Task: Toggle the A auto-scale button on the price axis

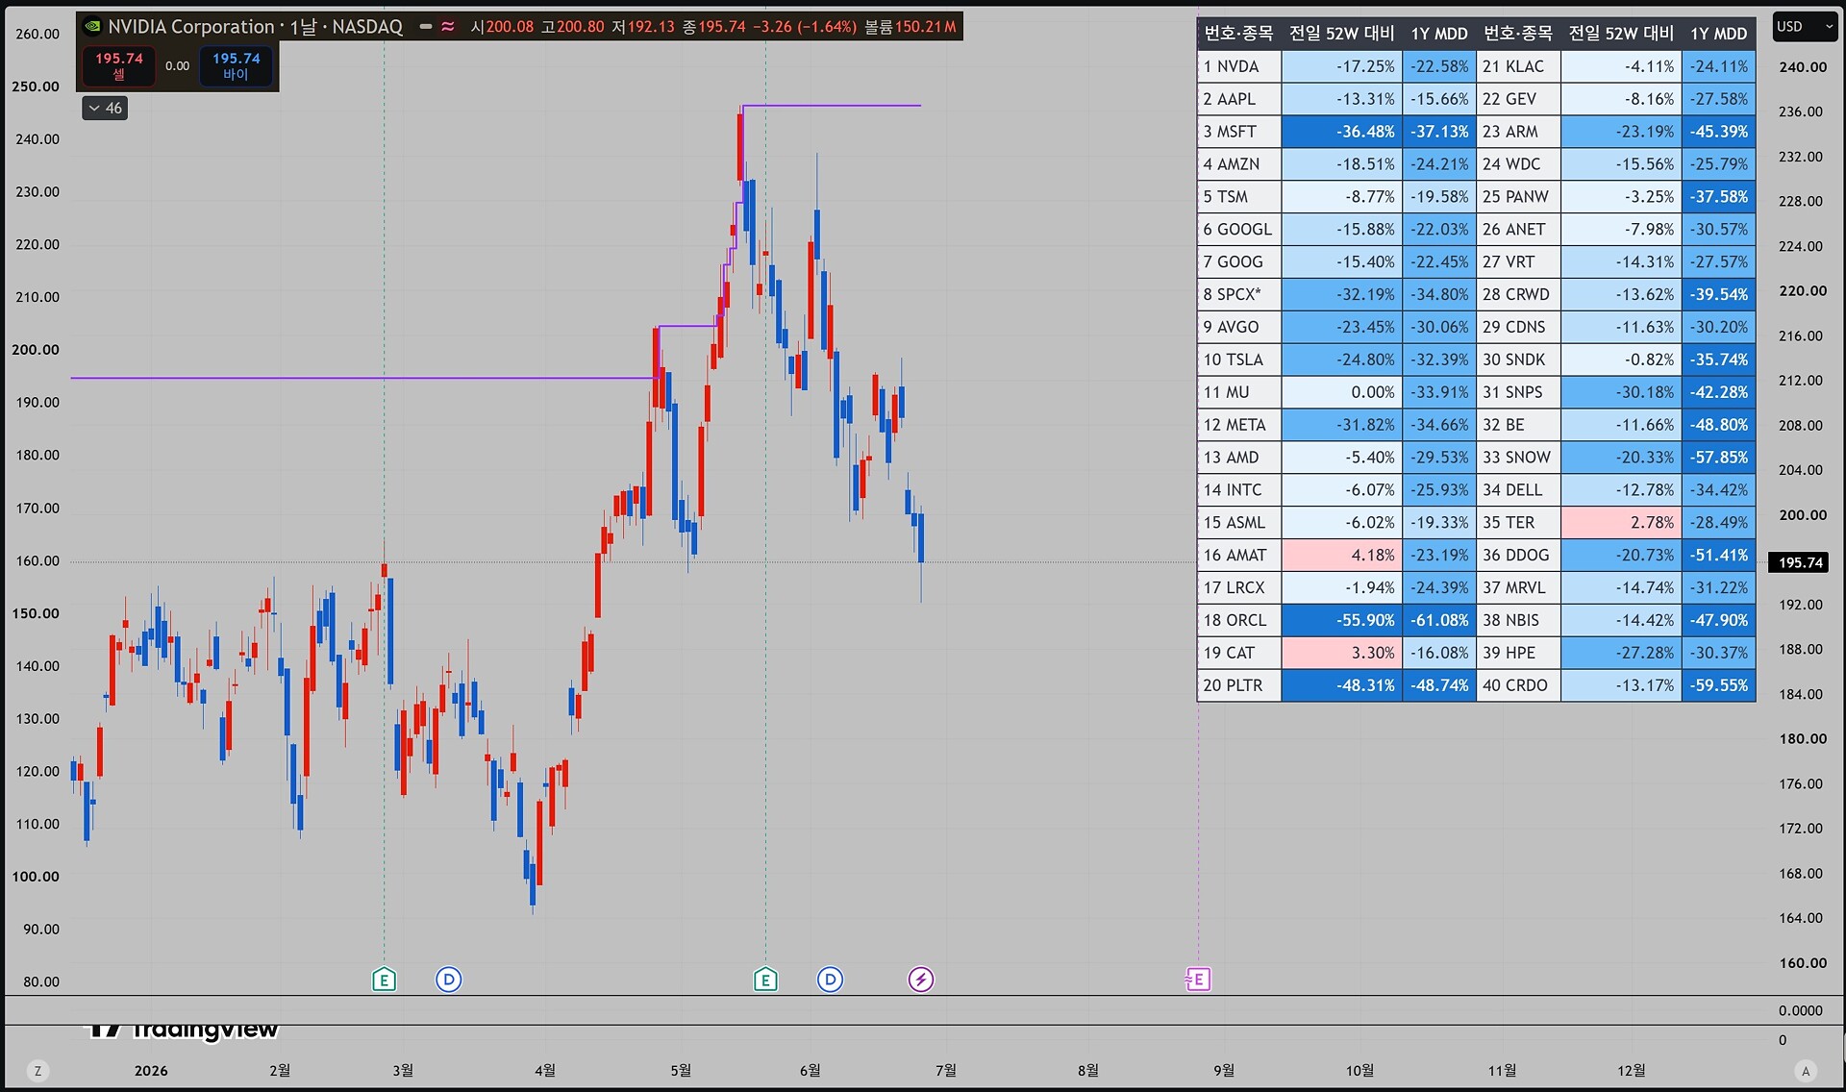Action: 1806,1071
